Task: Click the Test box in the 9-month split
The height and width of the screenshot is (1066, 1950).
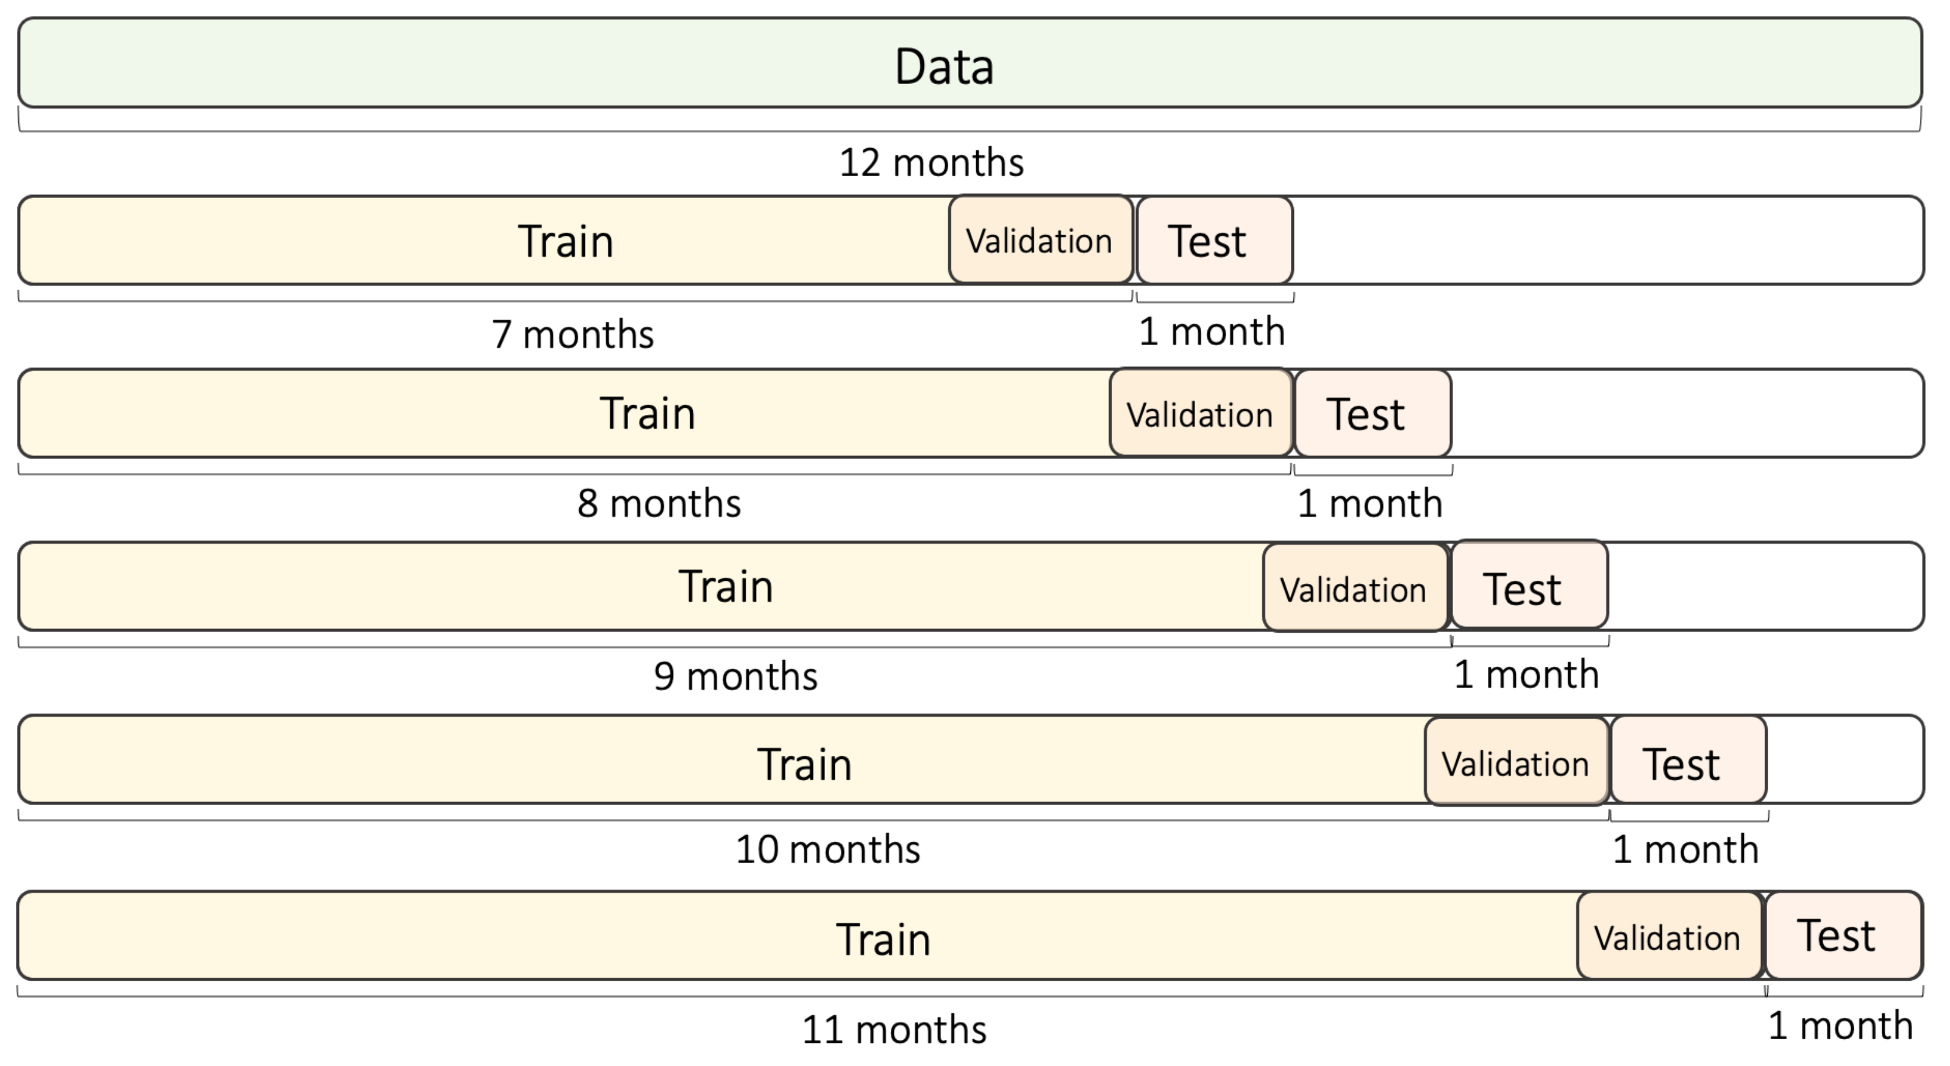Action: coord(1529,586)
